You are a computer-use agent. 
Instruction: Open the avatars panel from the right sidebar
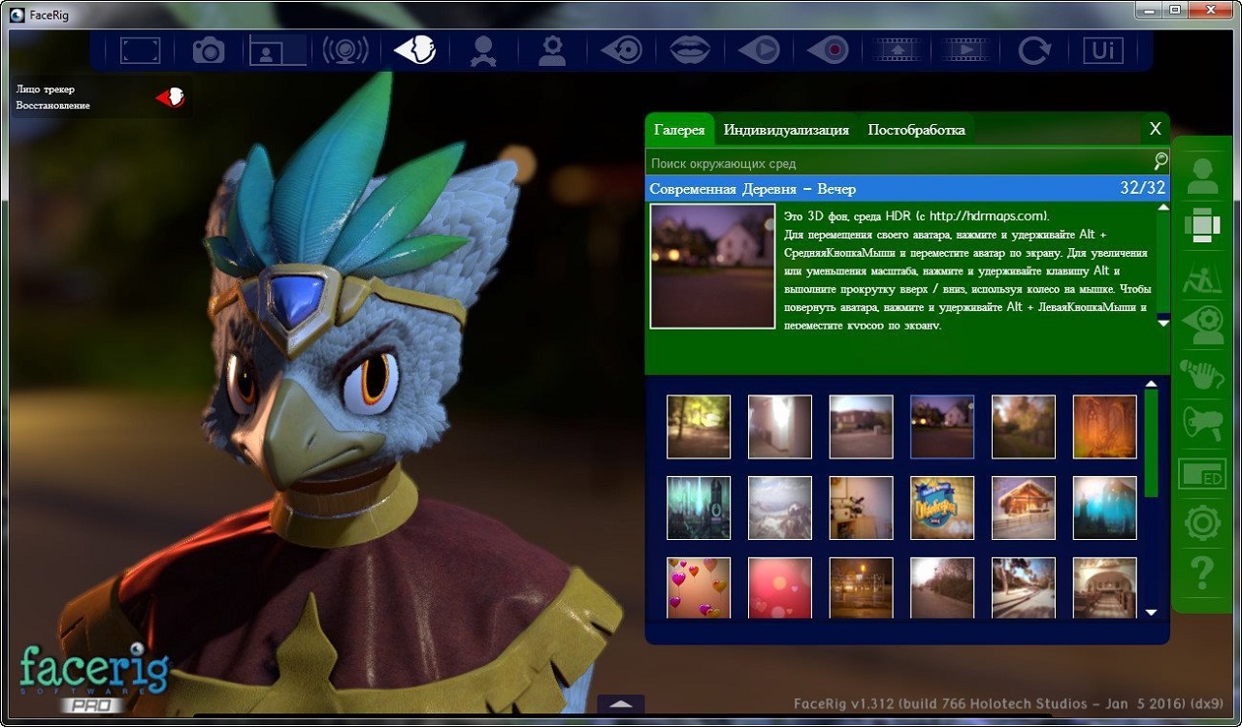[x=1202, y=175]
